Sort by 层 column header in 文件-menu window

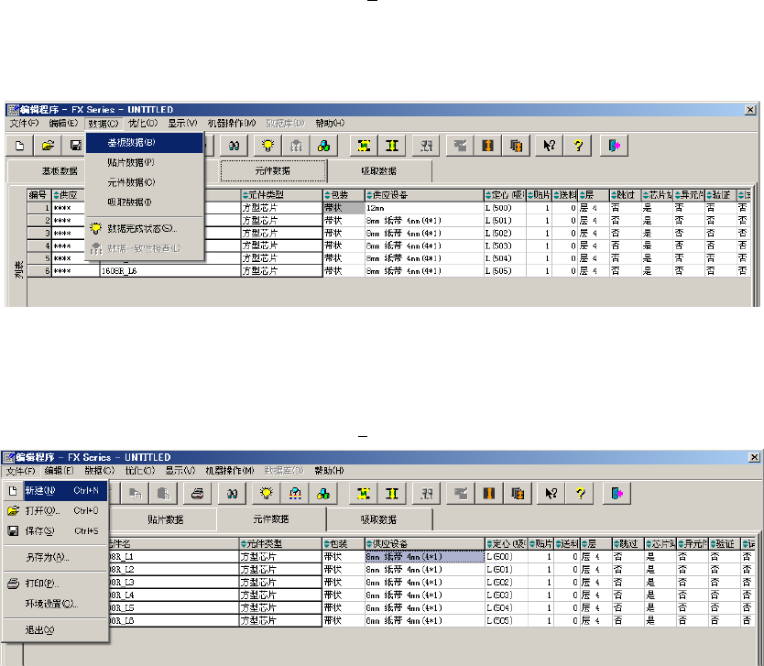[595, 544]
